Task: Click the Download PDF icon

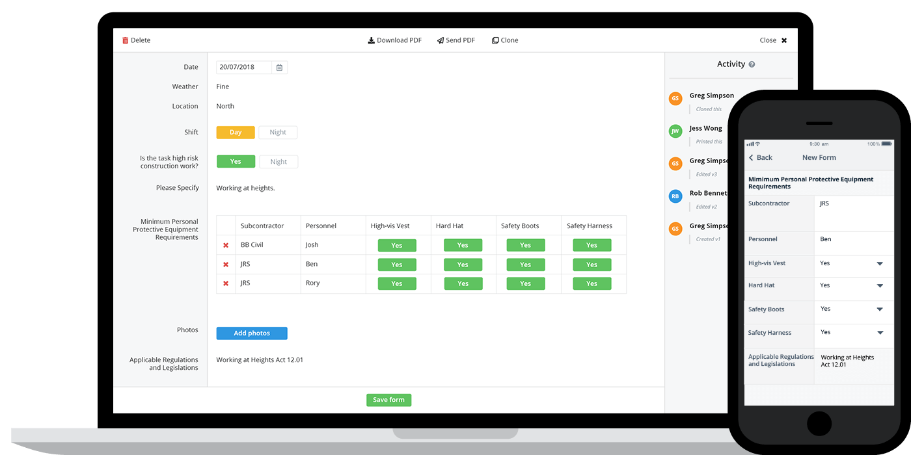Action: point(370,40)
